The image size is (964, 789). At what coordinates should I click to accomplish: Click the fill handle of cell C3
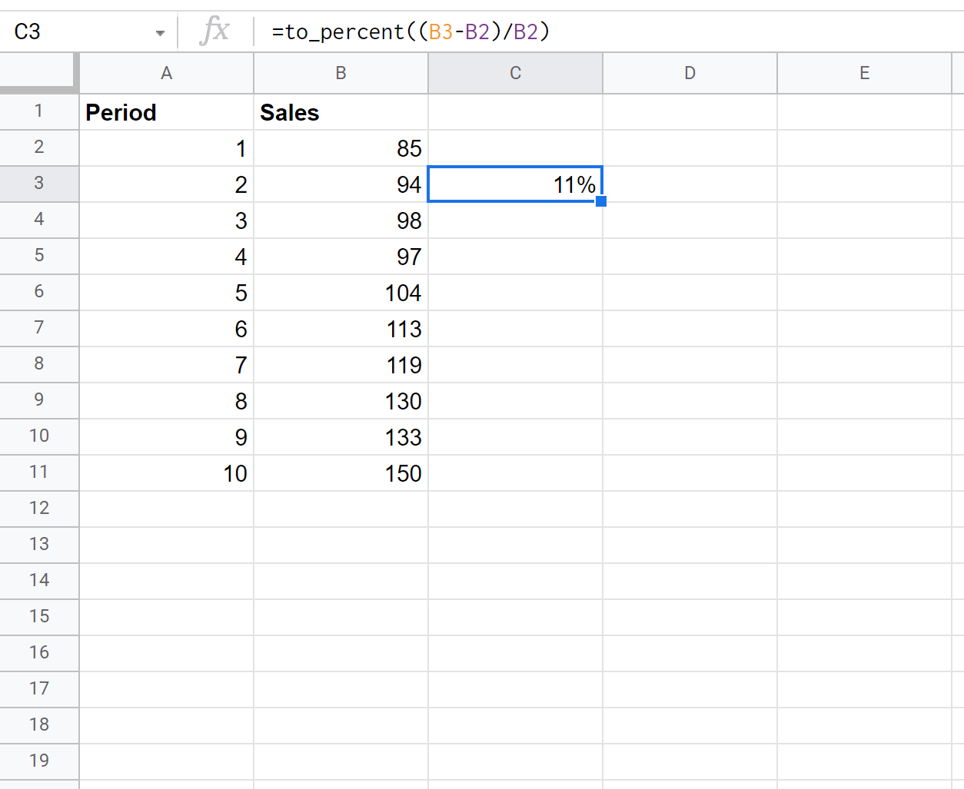[x=601, y=201]
